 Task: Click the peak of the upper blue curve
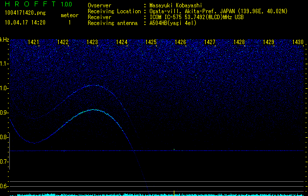coord(95,85)
